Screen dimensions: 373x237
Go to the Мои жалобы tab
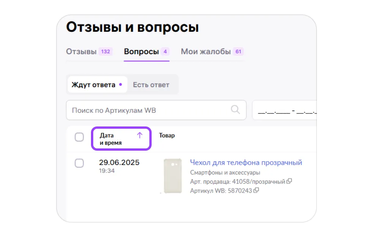(205, 51)
